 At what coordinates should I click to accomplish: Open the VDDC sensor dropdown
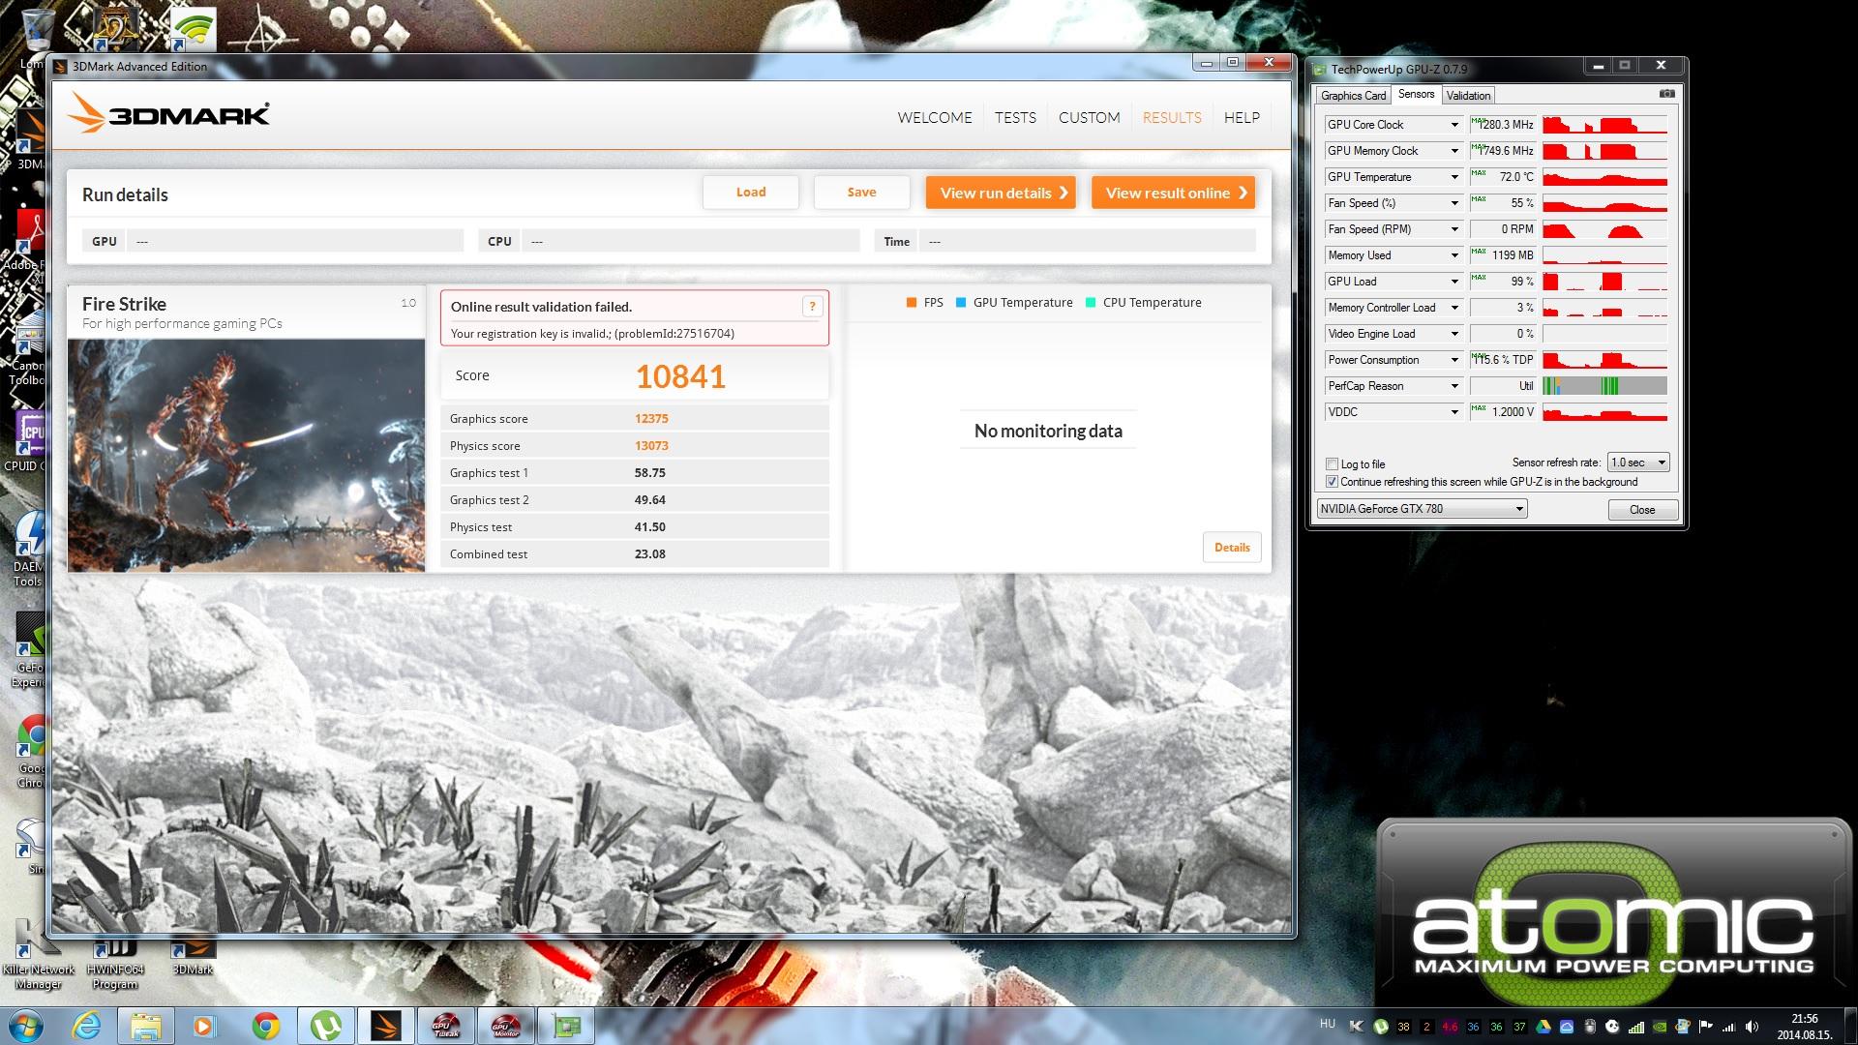coord(1453,412)
